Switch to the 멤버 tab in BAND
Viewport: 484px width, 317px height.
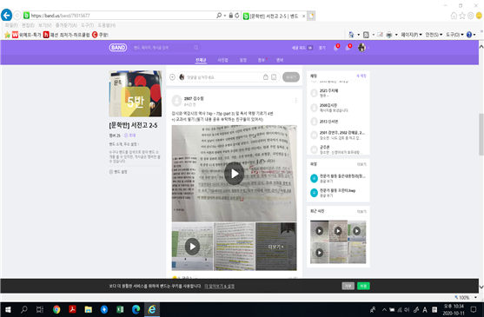point(280,60)
